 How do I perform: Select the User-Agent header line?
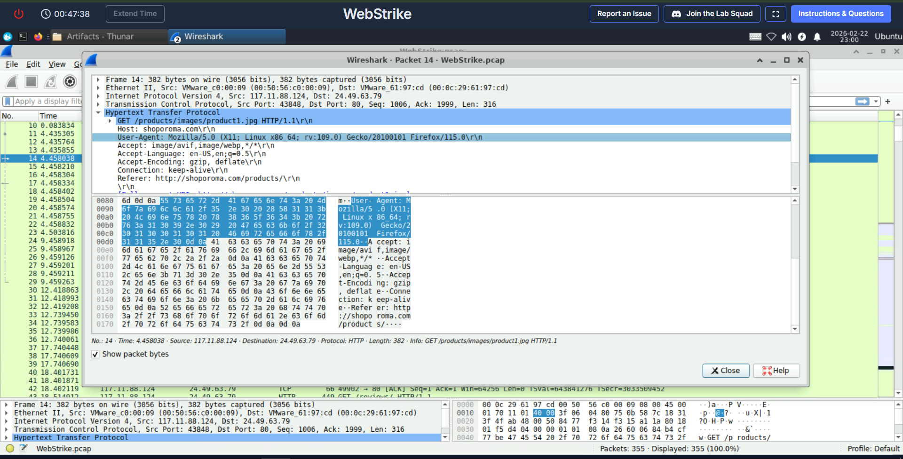441,137
